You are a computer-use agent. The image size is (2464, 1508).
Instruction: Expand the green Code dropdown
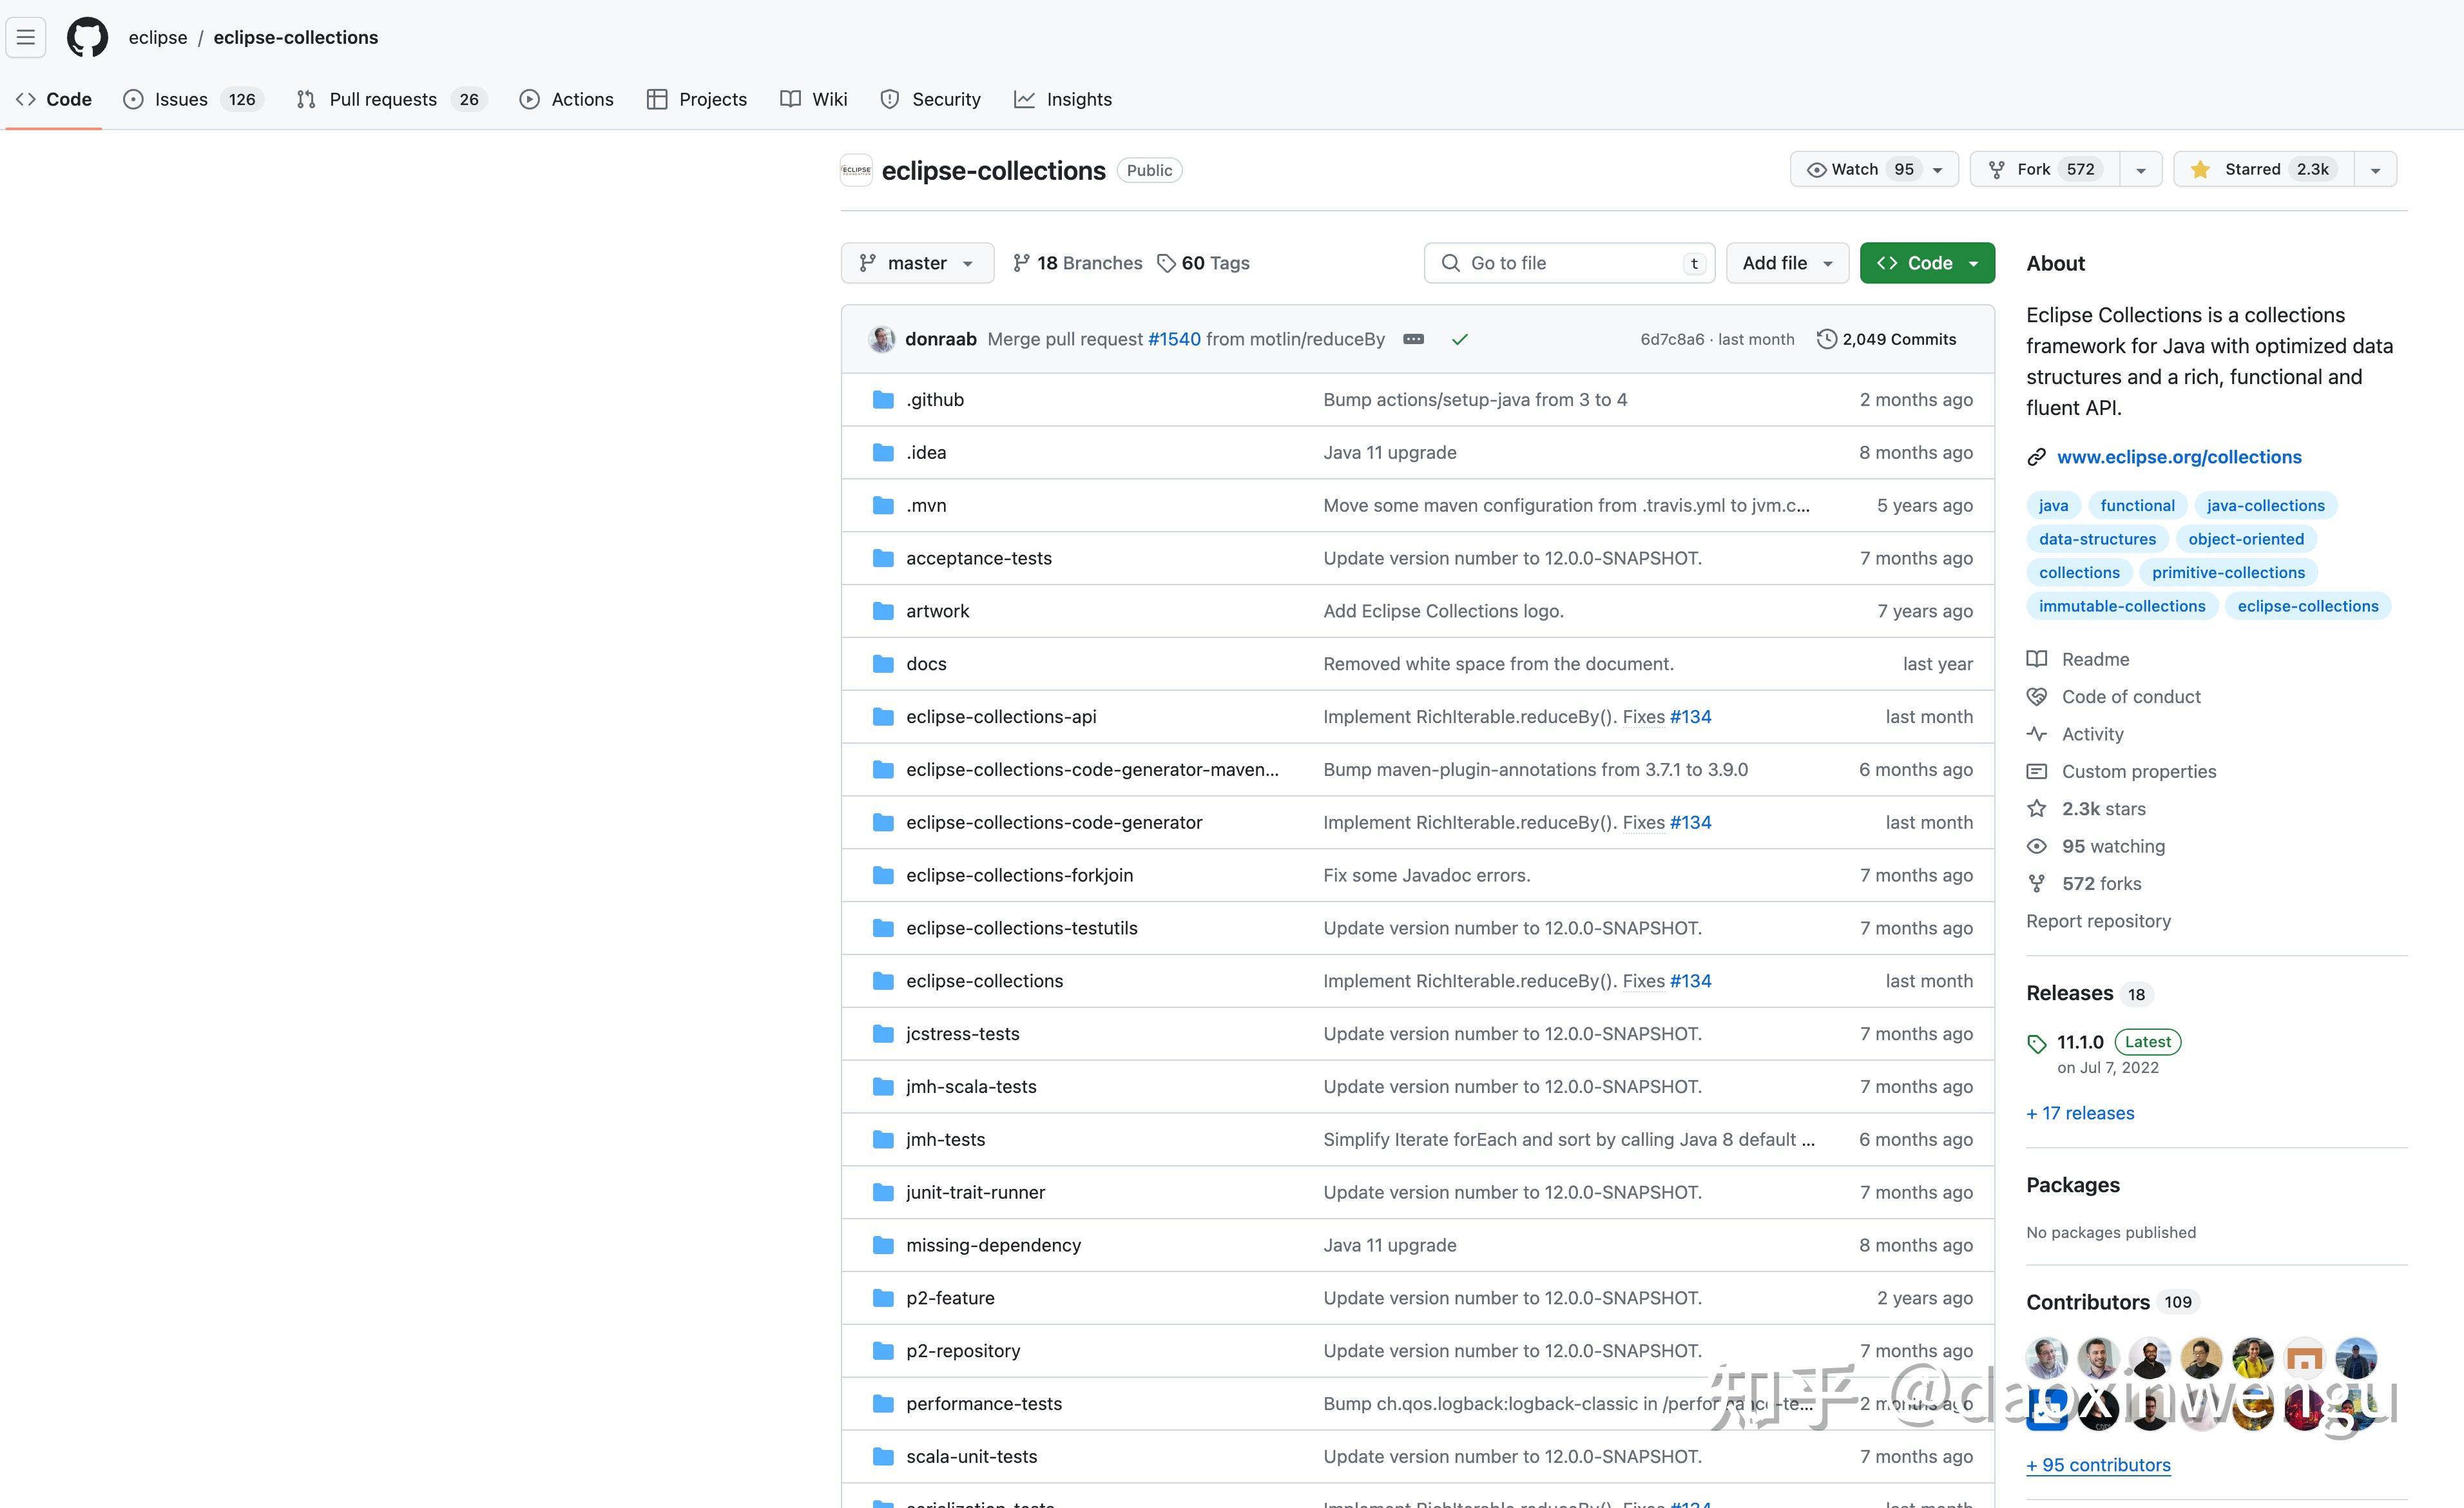1927,263
